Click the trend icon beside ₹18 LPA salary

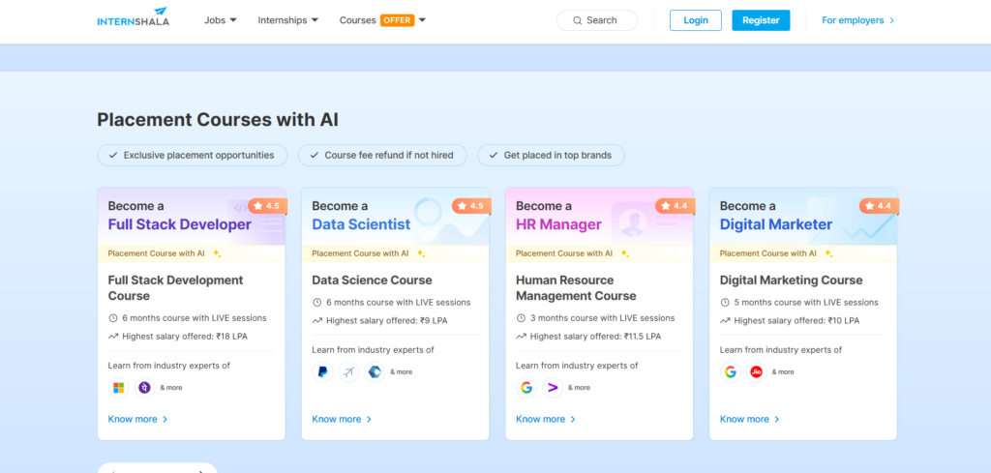[x=113, y=337]
